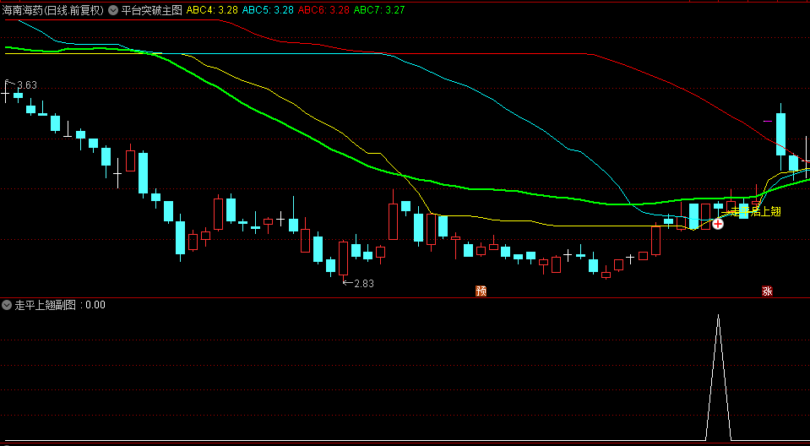This screenshot has width=810, height=446.
Task: Click the orange 预 marker
Action: click(x=481, y=291)
